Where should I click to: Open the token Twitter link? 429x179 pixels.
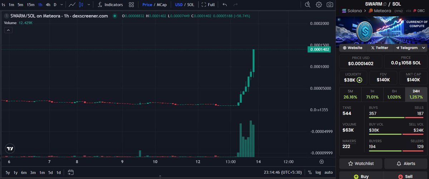click(x=380, y=48)
